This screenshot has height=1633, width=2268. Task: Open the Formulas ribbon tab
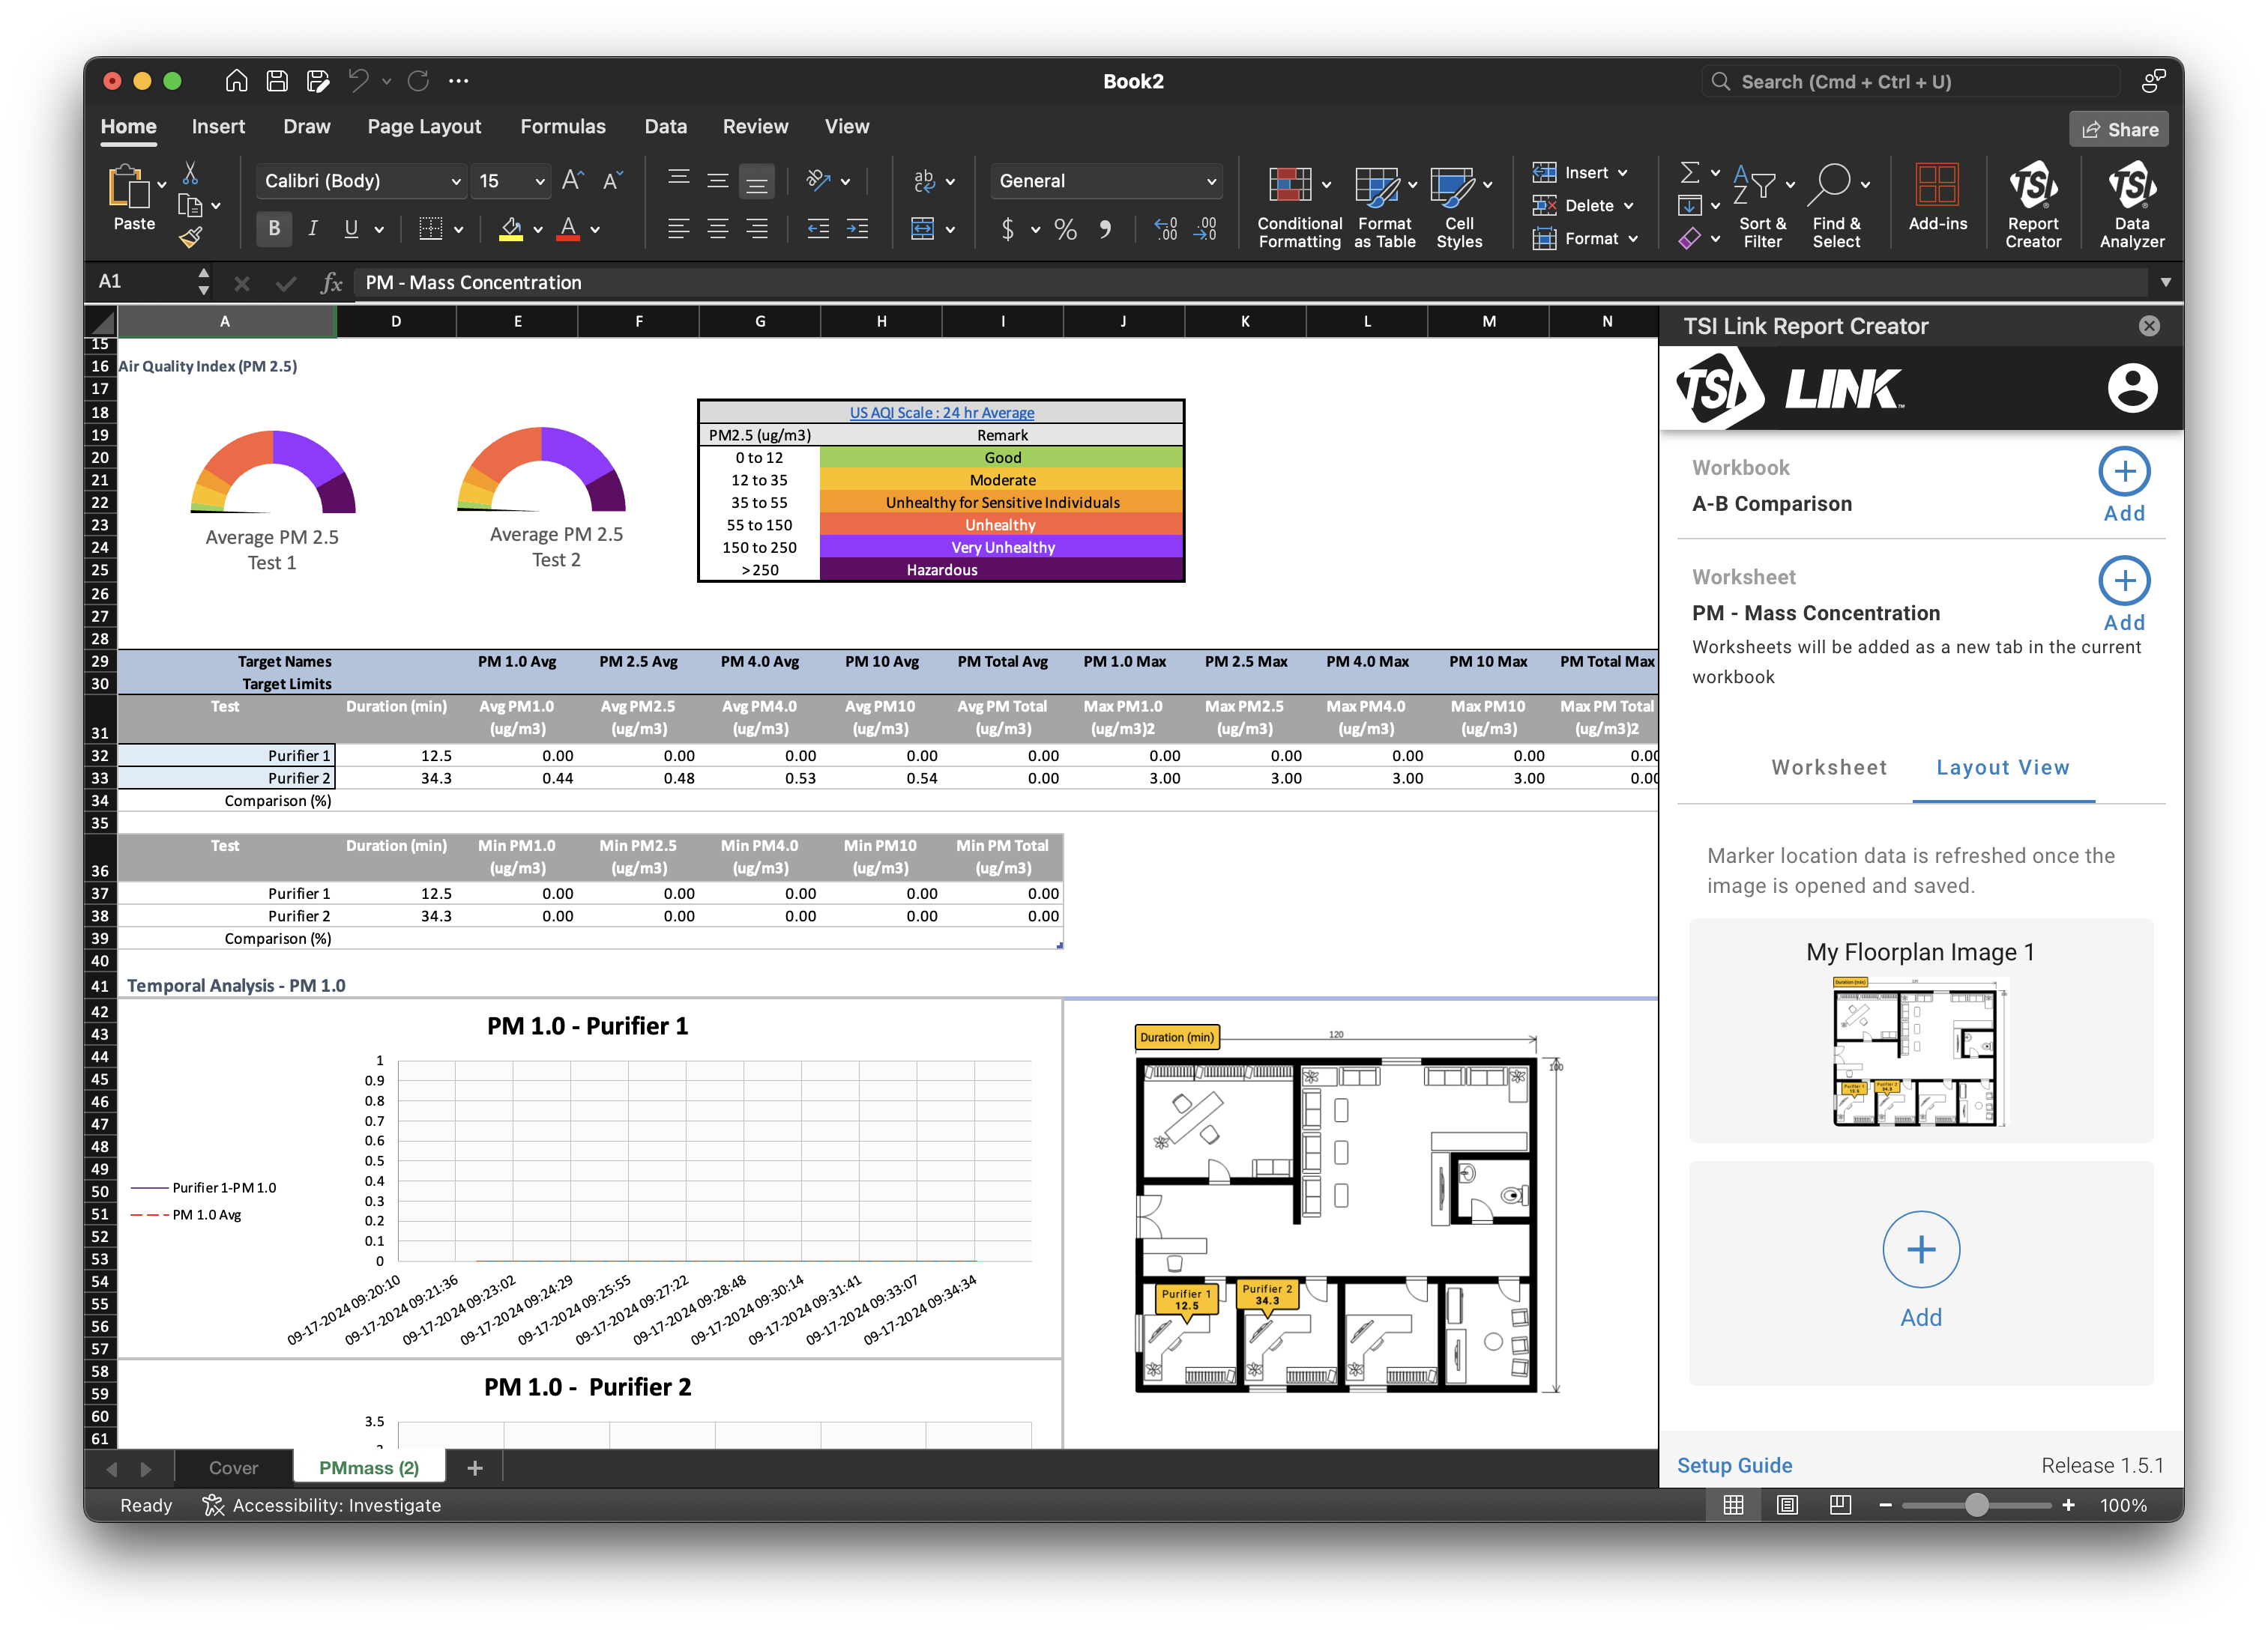click(562, 127)
